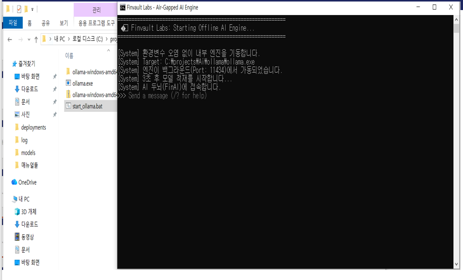Click the Explorer forward arrow
This screenshot has height=280, width=463.
coord(20,39)
